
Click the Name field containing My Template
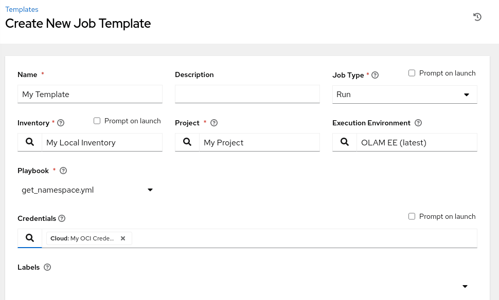[x=90, y=95]
